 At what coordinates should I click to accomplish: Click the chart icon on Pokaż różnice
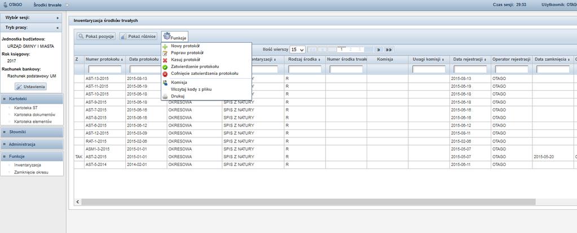(x=124, y=37)
